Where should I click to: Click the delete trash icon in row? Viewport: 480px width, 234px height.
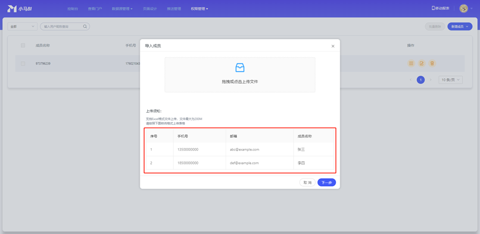click(x=432, y=64)
